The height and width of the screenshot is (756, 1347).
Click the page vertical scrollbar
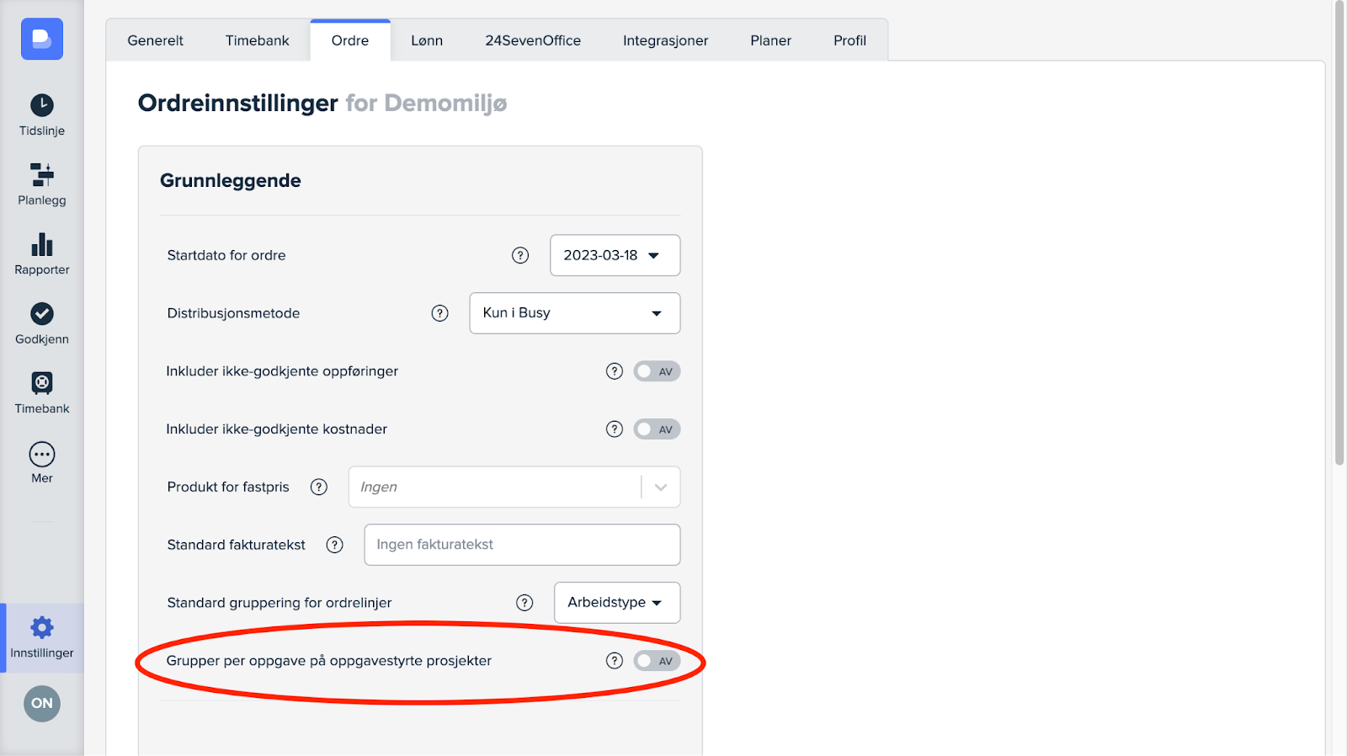coord(1339,232)
